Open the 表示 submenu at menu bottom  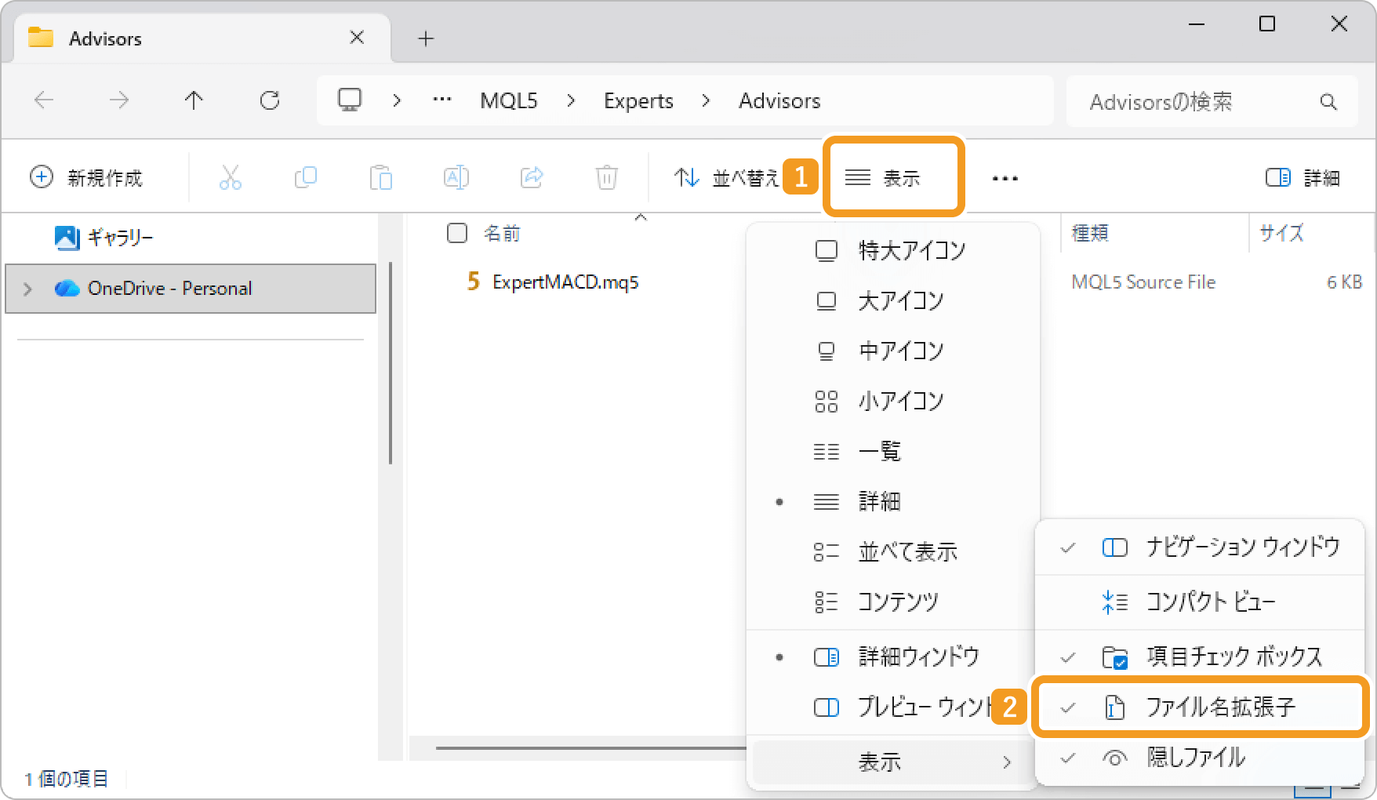click(893, 762)
